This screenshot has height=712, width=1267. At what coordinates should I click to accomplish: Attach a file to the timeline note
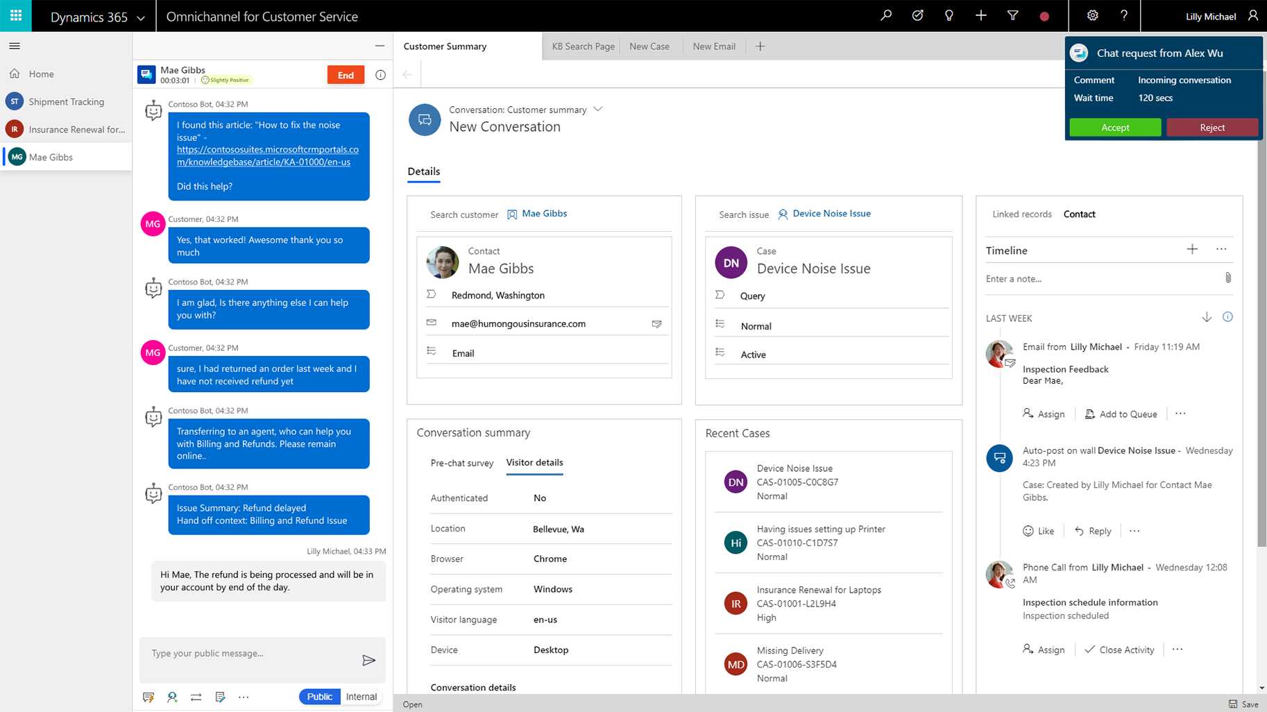click(x=1228, y=278)
